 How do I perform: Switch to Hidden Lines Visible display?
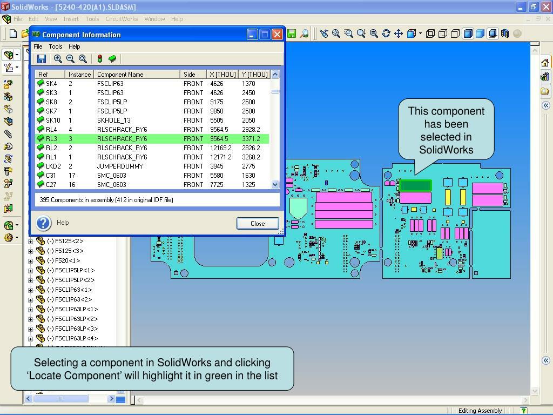[443, 34]
